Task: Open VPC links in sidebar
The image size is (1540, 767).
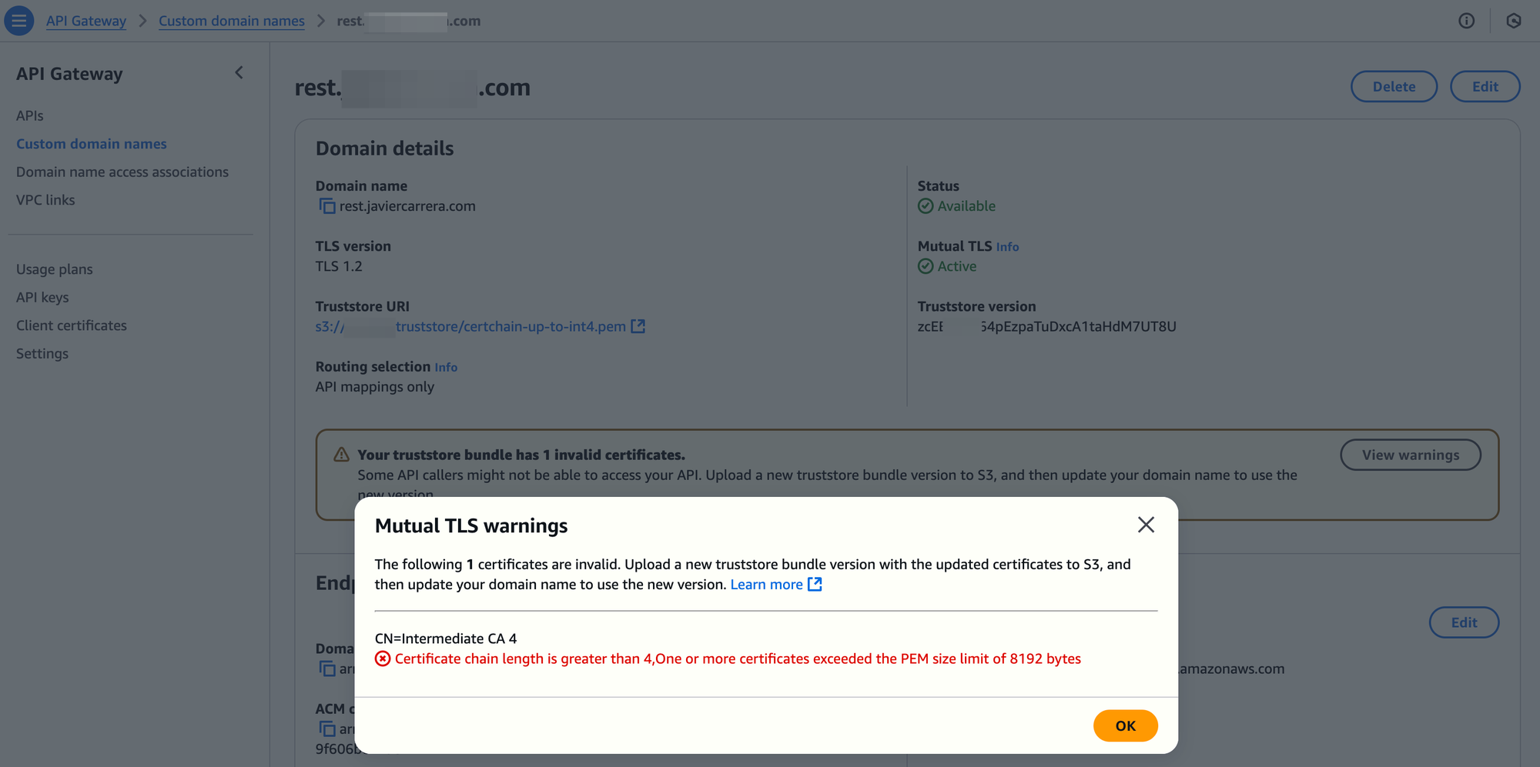Action: 45,200
